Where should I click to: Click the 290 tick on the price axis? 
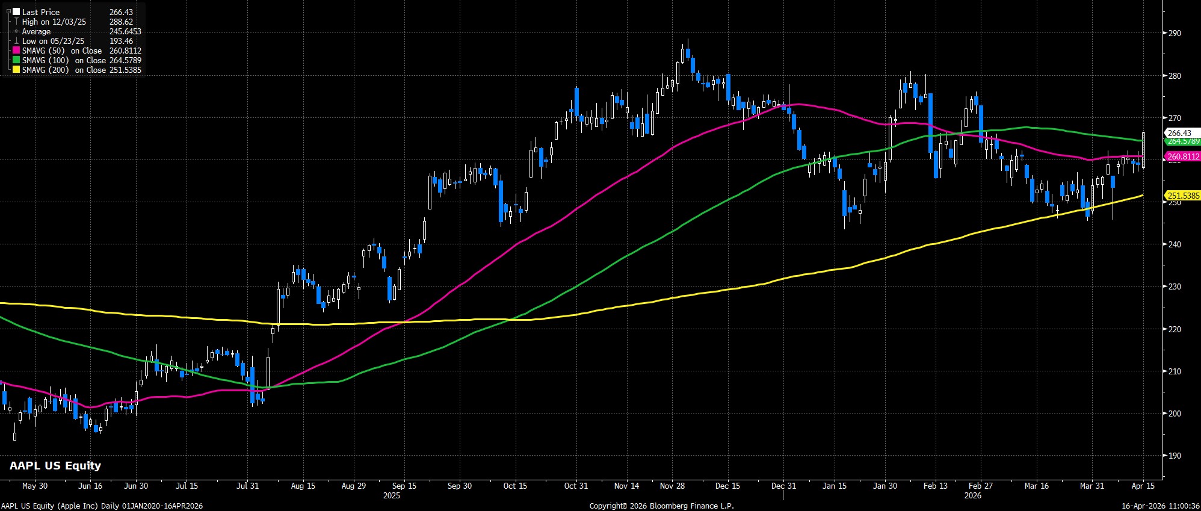[x=1174, y=34]
